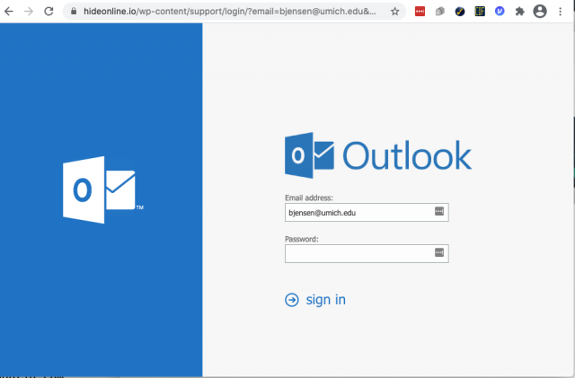Bookmark this page with the star icon
Image resolution: width=575 pixels, height=378 pixels.
394,12
